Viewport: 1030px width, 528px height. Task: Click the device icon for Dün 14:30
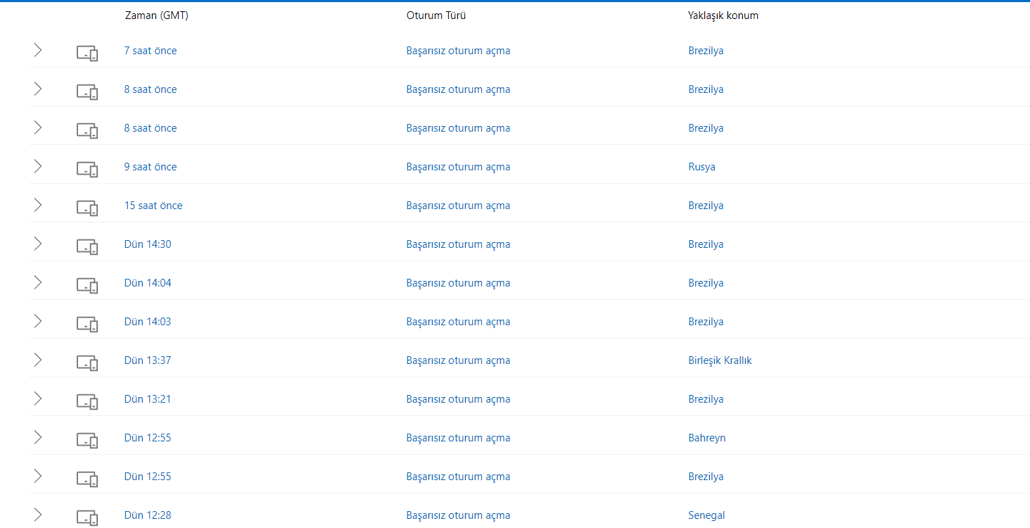tap(87, 246)
